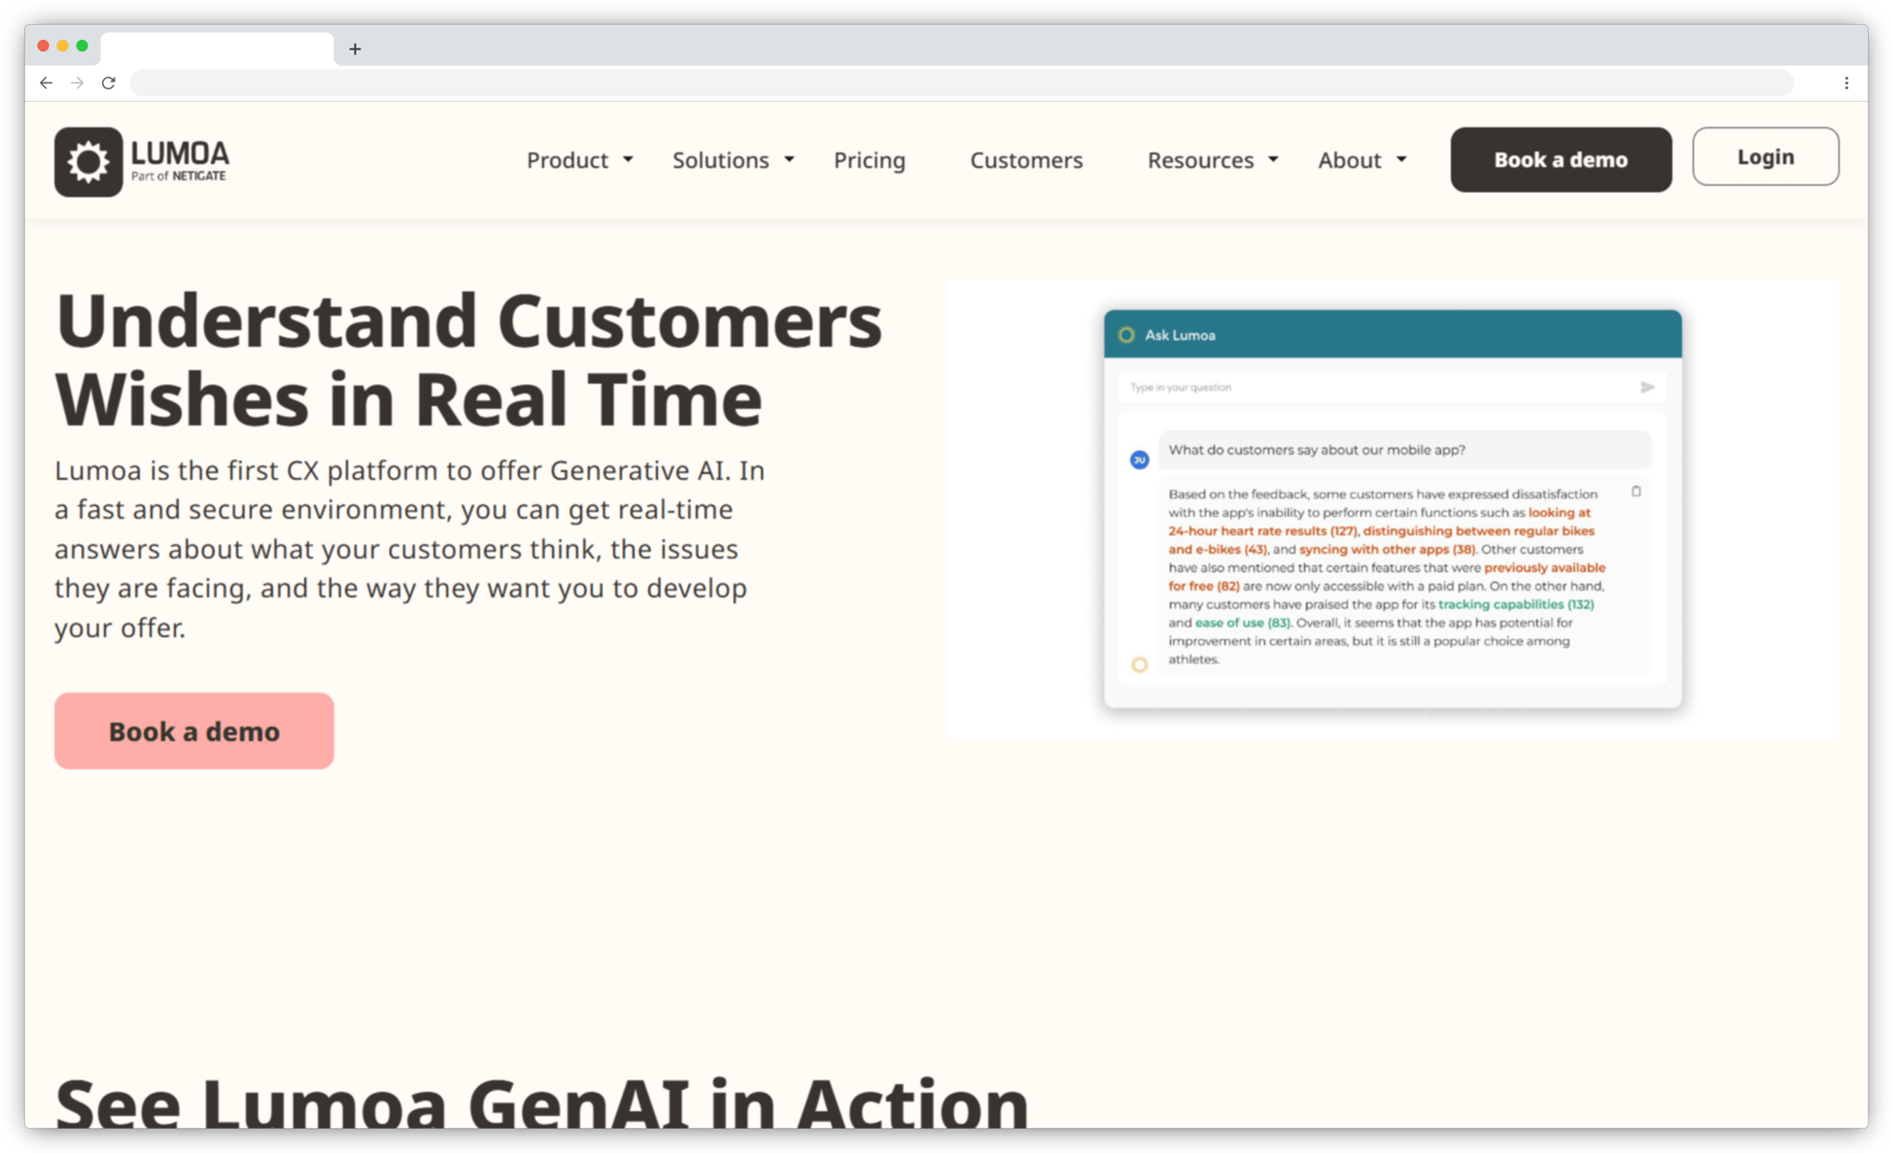Screen dimensions: 1893x1153
Task: Click the Login button
Action: [x=1765, y=156]
